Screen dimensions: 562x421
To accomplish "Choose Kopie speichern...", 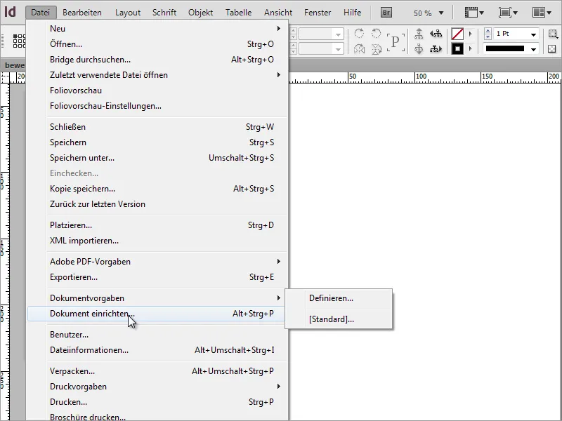I will click(x=157, y=189).
